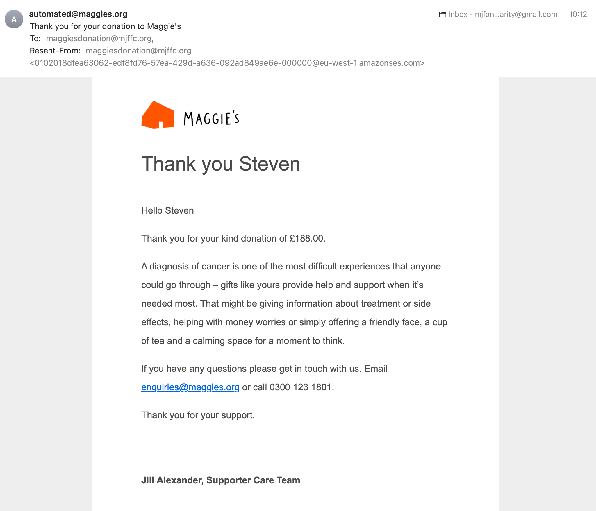
Task: Select the To recipient maggiesdonation@mjffc.org
Action: [99, 38]
